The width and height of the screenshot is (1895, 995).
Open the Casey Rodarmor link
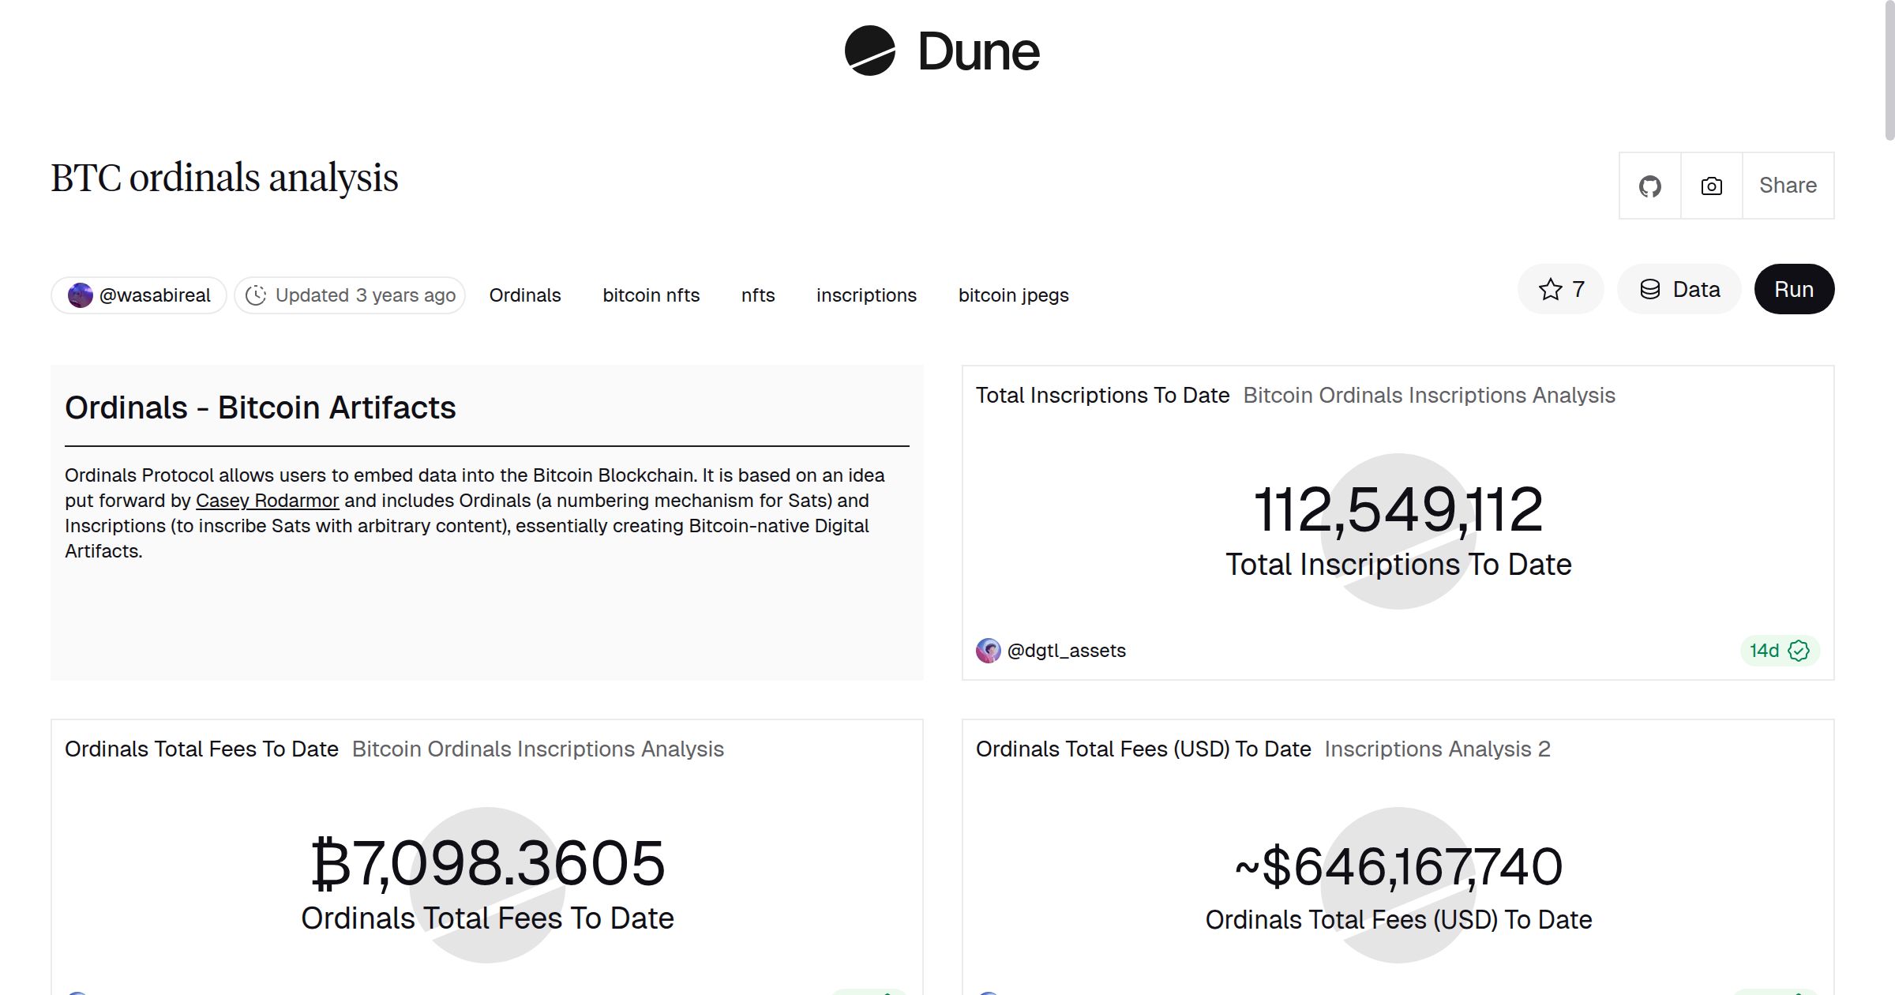pos(267,500)
